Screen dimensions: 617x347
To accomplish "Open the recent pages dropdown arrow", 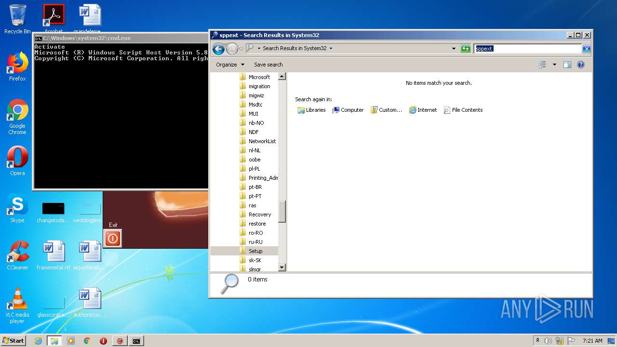I will point(241,49).
